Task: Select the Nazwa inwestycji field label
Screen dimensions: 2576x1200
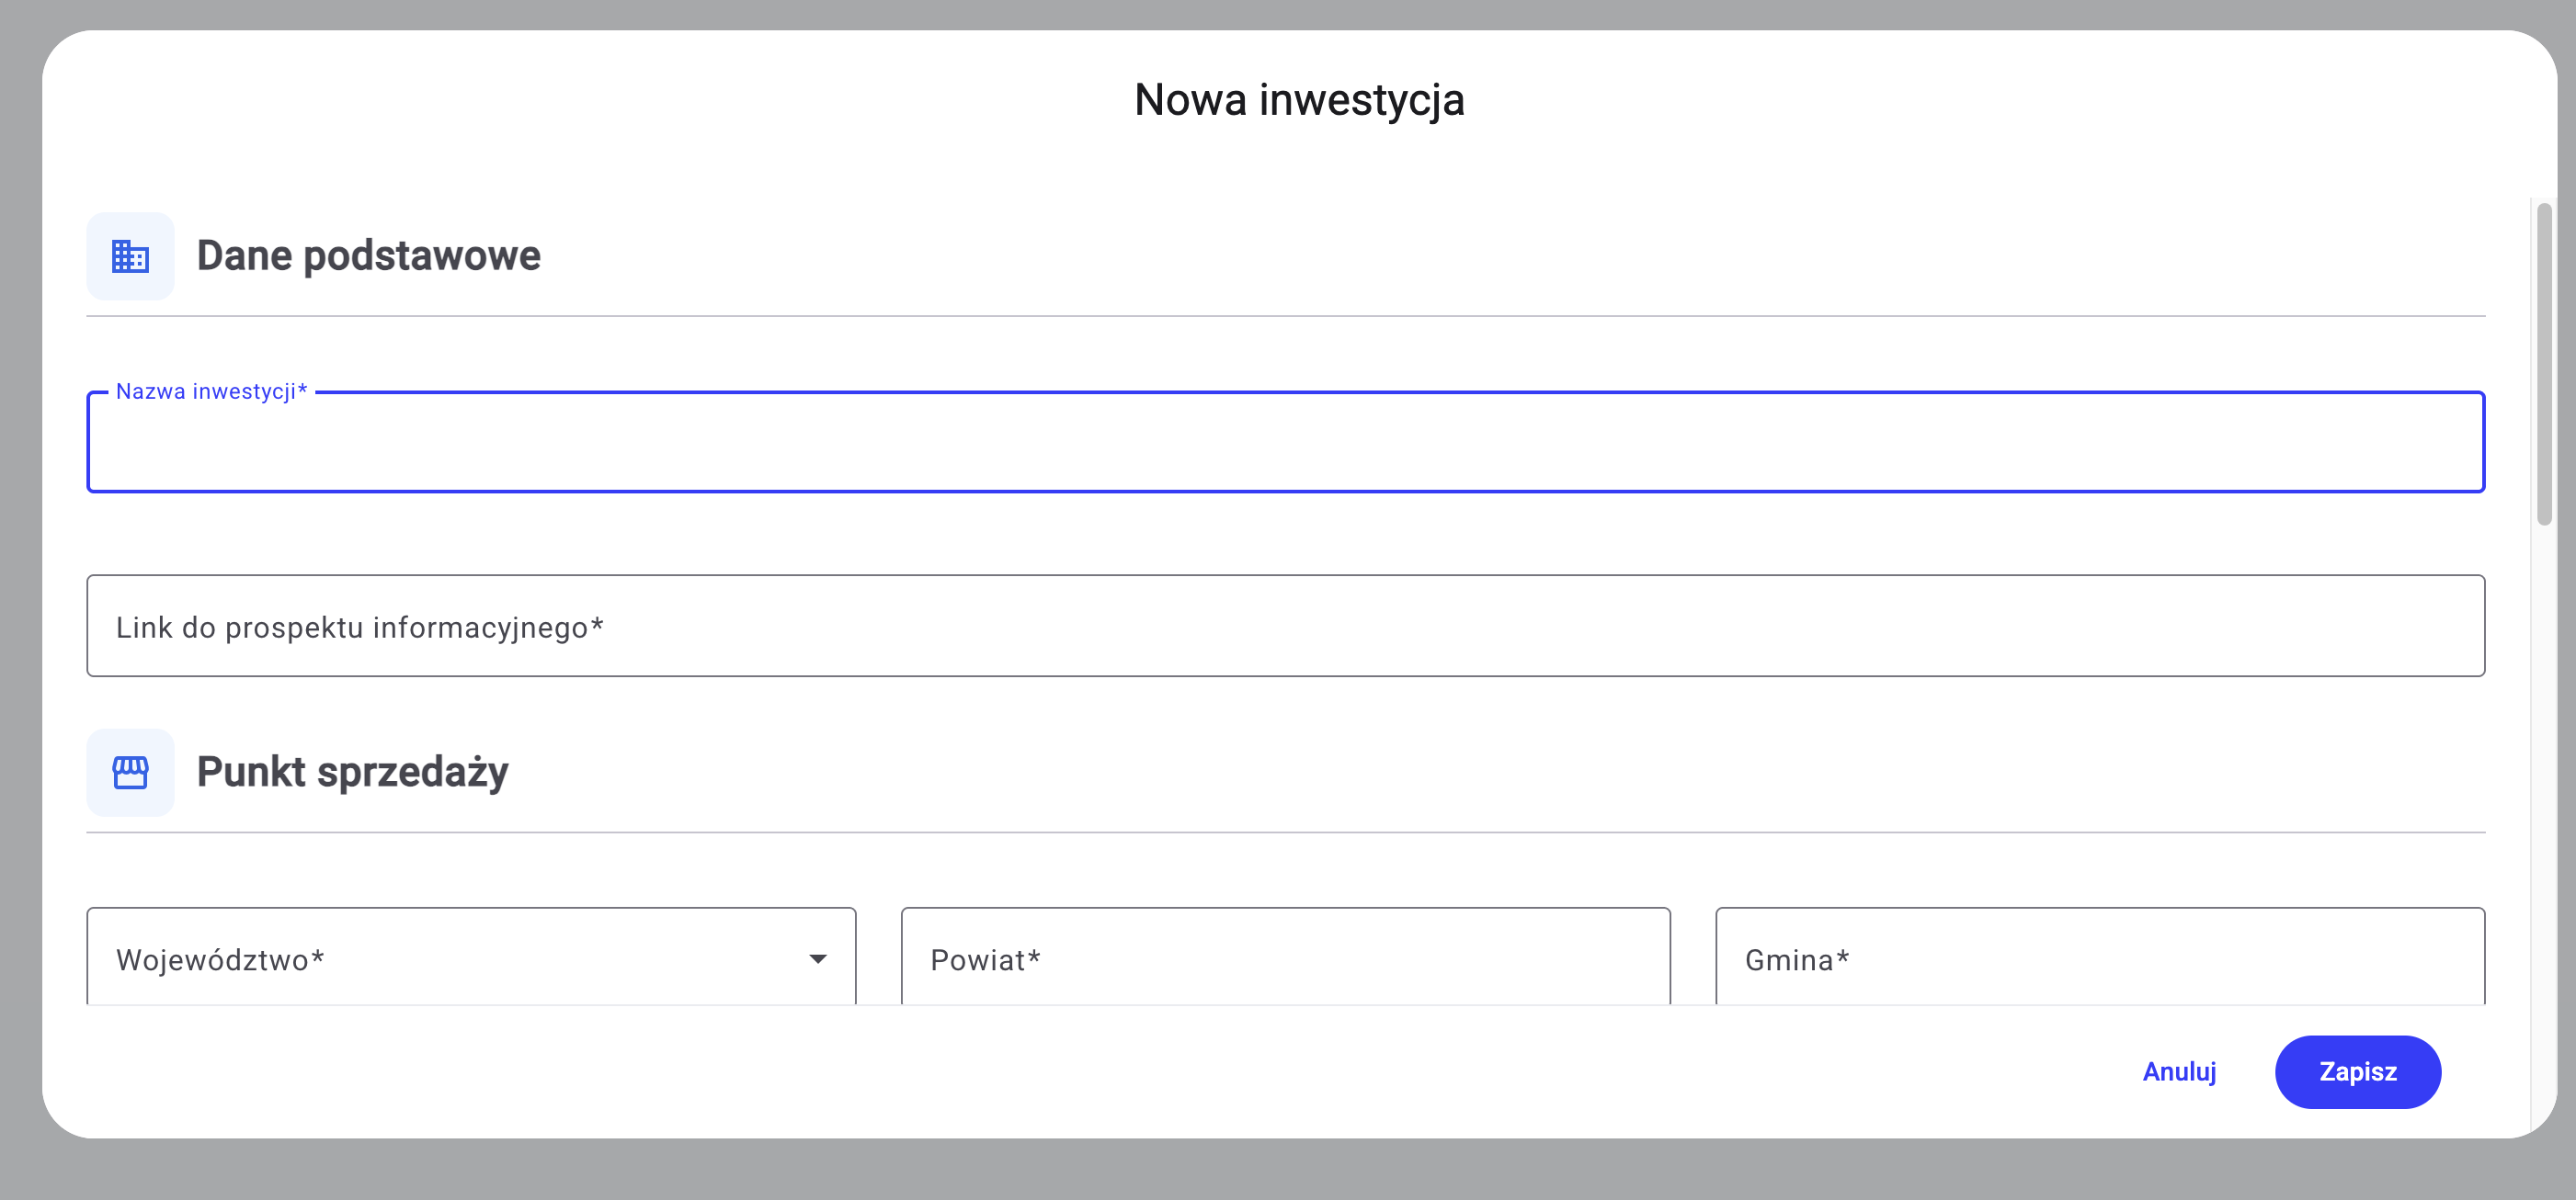Action: click(212, 391)
